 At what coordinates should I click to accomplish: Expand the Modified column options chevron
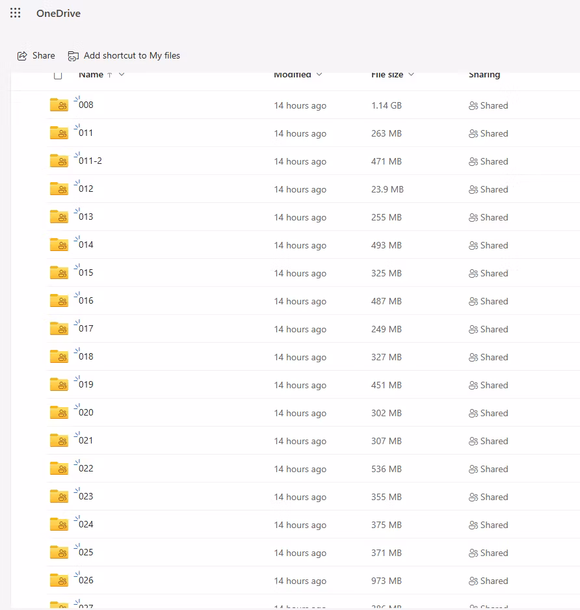319,75
